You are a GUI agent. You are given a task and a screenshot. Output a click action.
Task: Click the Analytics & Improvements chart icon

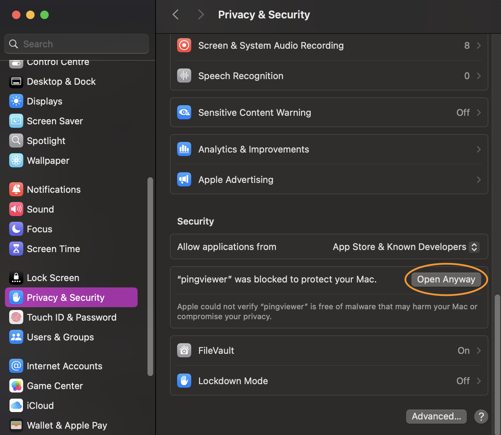point(184,149)
